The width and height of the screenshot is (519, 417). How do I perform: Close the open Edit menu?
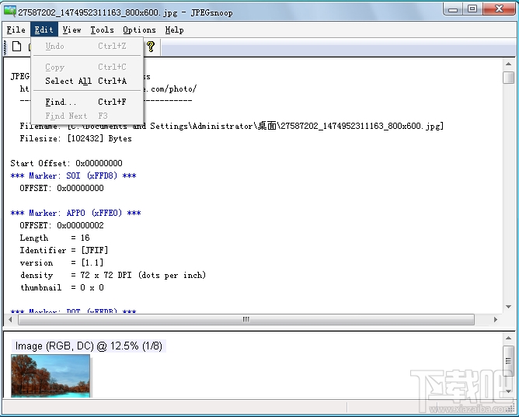(x=44, y=30)
